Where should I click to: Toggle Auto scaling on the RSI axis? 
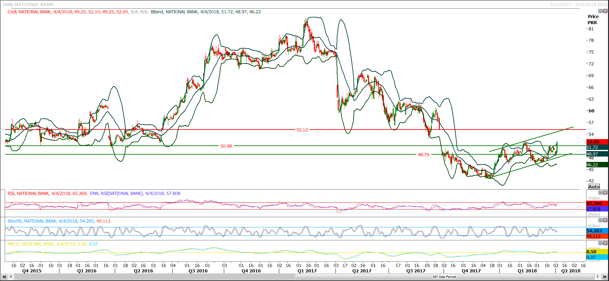click(594, 214)
